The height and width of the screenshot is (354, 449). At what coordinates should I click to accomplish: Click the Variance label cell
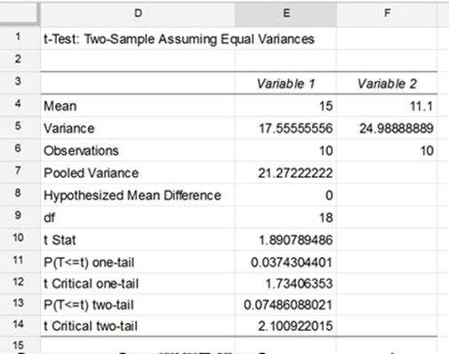[138, 128]
